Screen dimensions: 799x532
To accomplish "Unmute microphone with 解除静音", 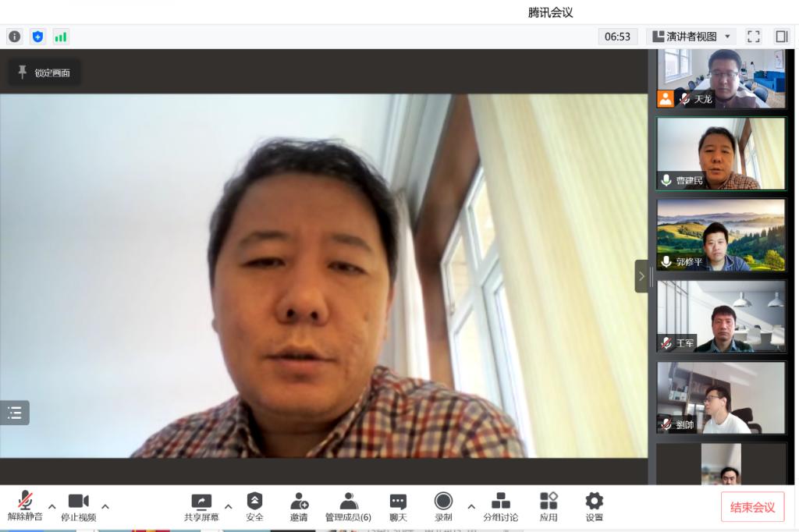I will [x=25, y=507].
